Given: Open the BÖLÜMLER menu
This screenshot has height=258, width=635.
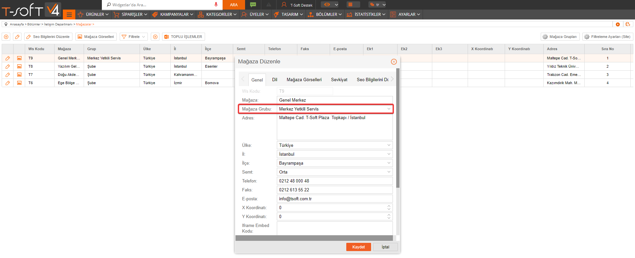Looking at the screenshot, I should (325, 15).
